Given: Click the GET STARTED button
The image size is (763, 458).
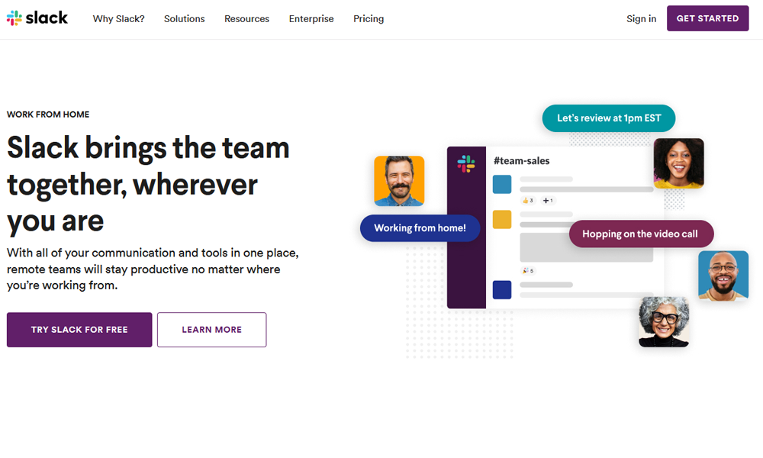Looking at the screenshot, I should (707, 18).
